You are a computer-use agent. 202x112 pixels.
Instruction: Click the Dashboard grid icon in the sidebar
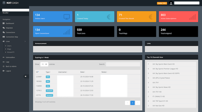(x=3, y=23)
